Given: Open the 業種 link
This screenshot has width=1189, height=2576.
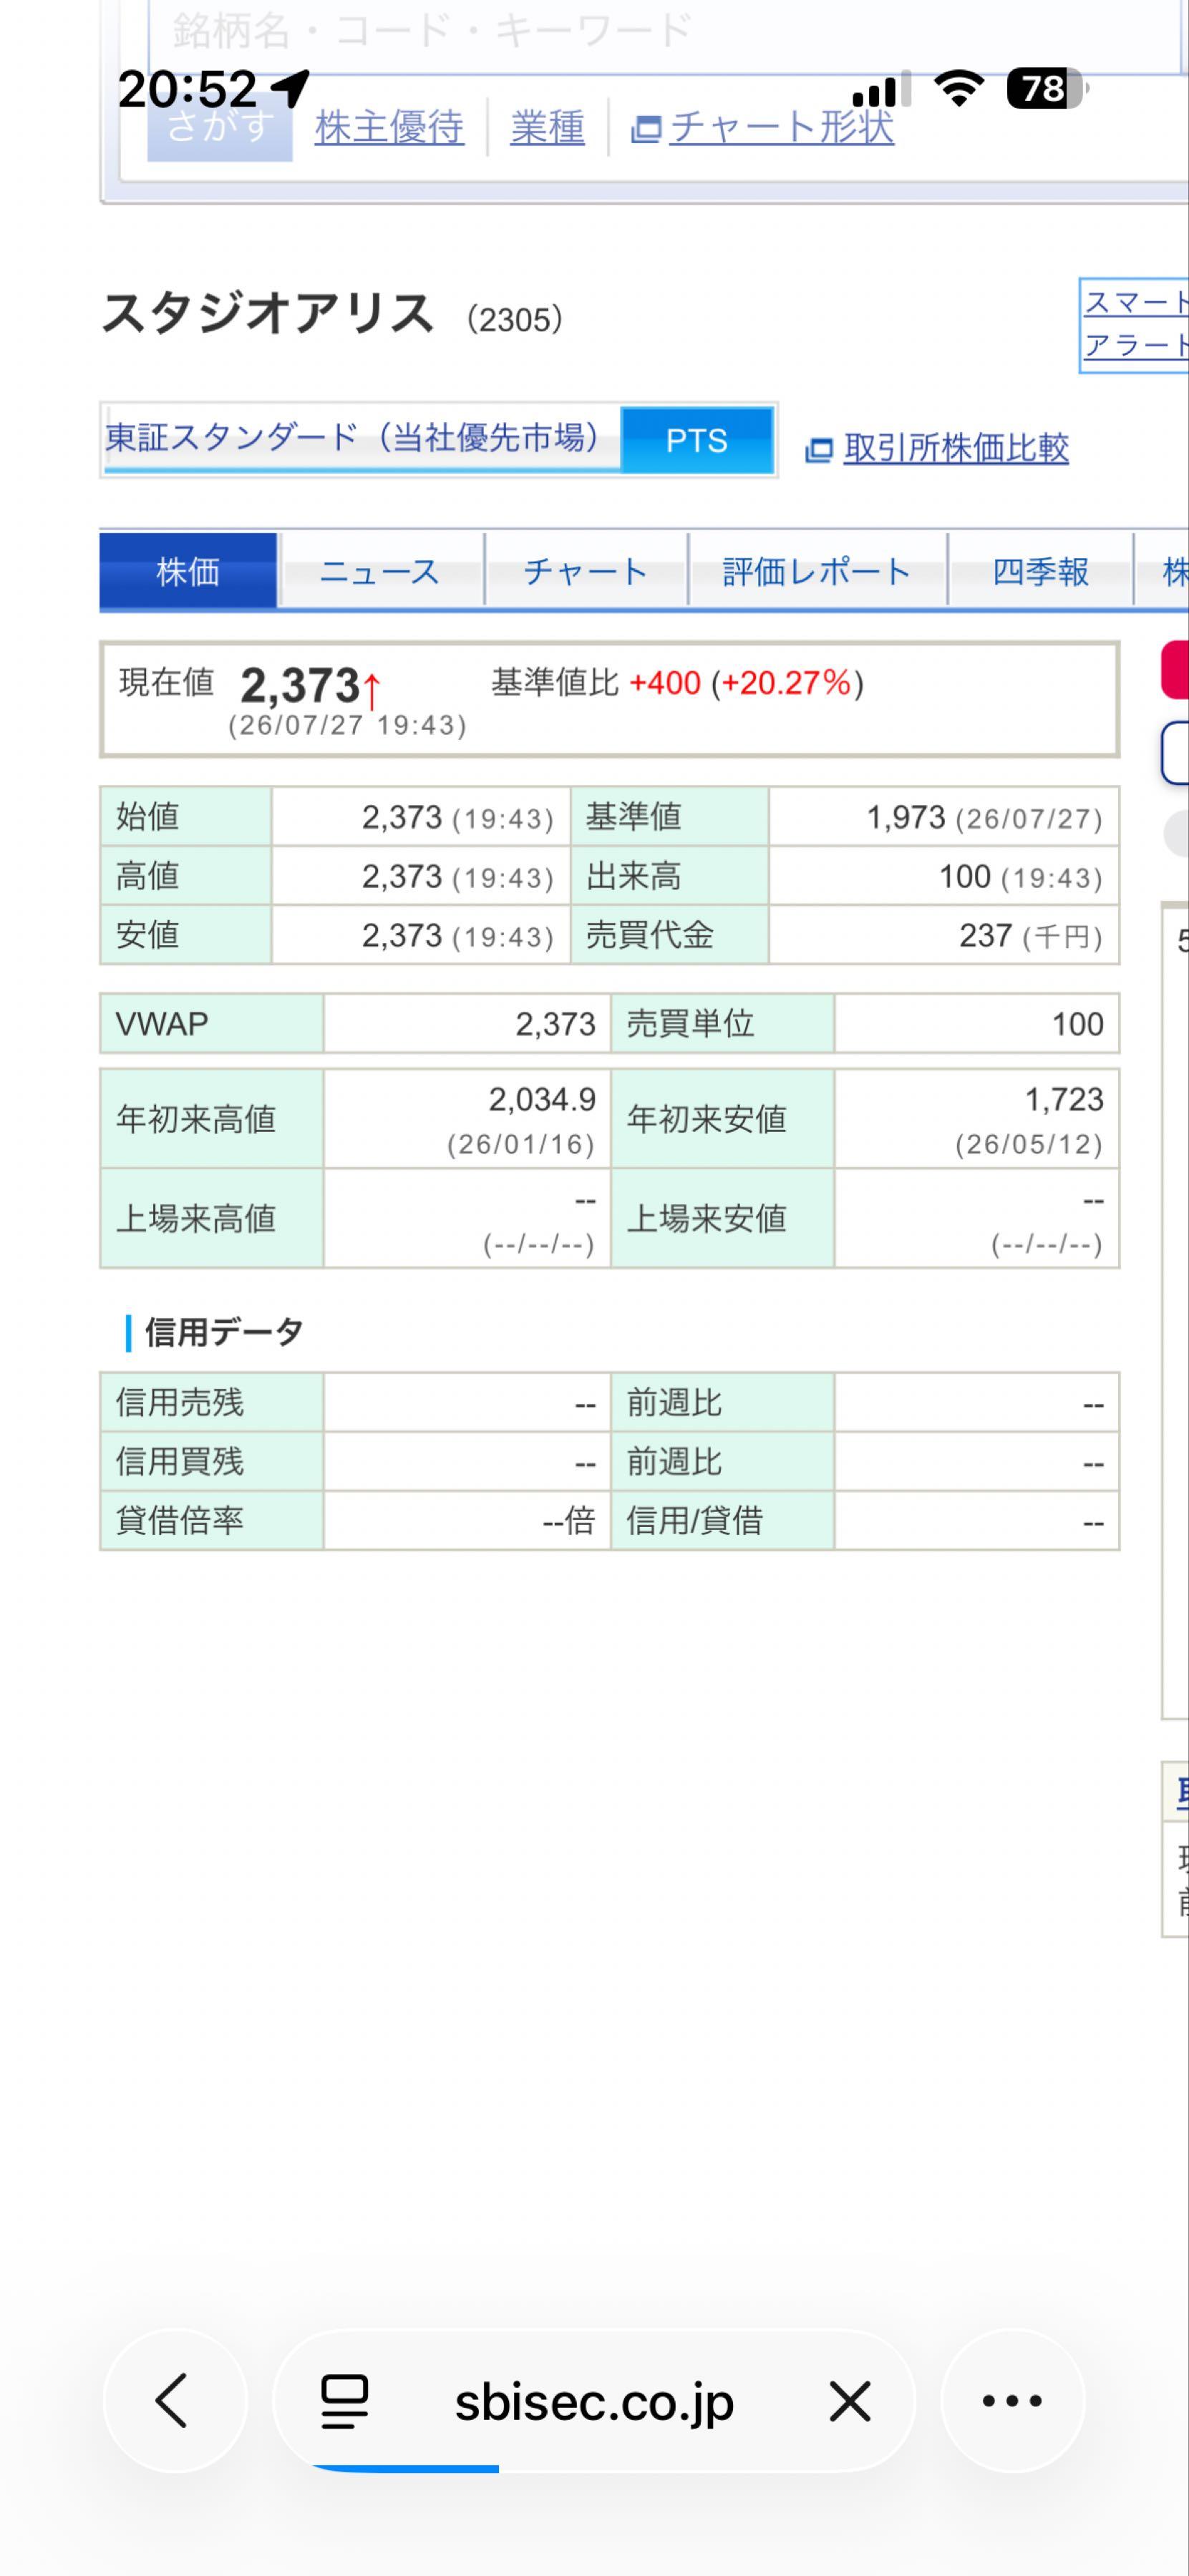Looking at the screenshot, I should pos(547,127).
